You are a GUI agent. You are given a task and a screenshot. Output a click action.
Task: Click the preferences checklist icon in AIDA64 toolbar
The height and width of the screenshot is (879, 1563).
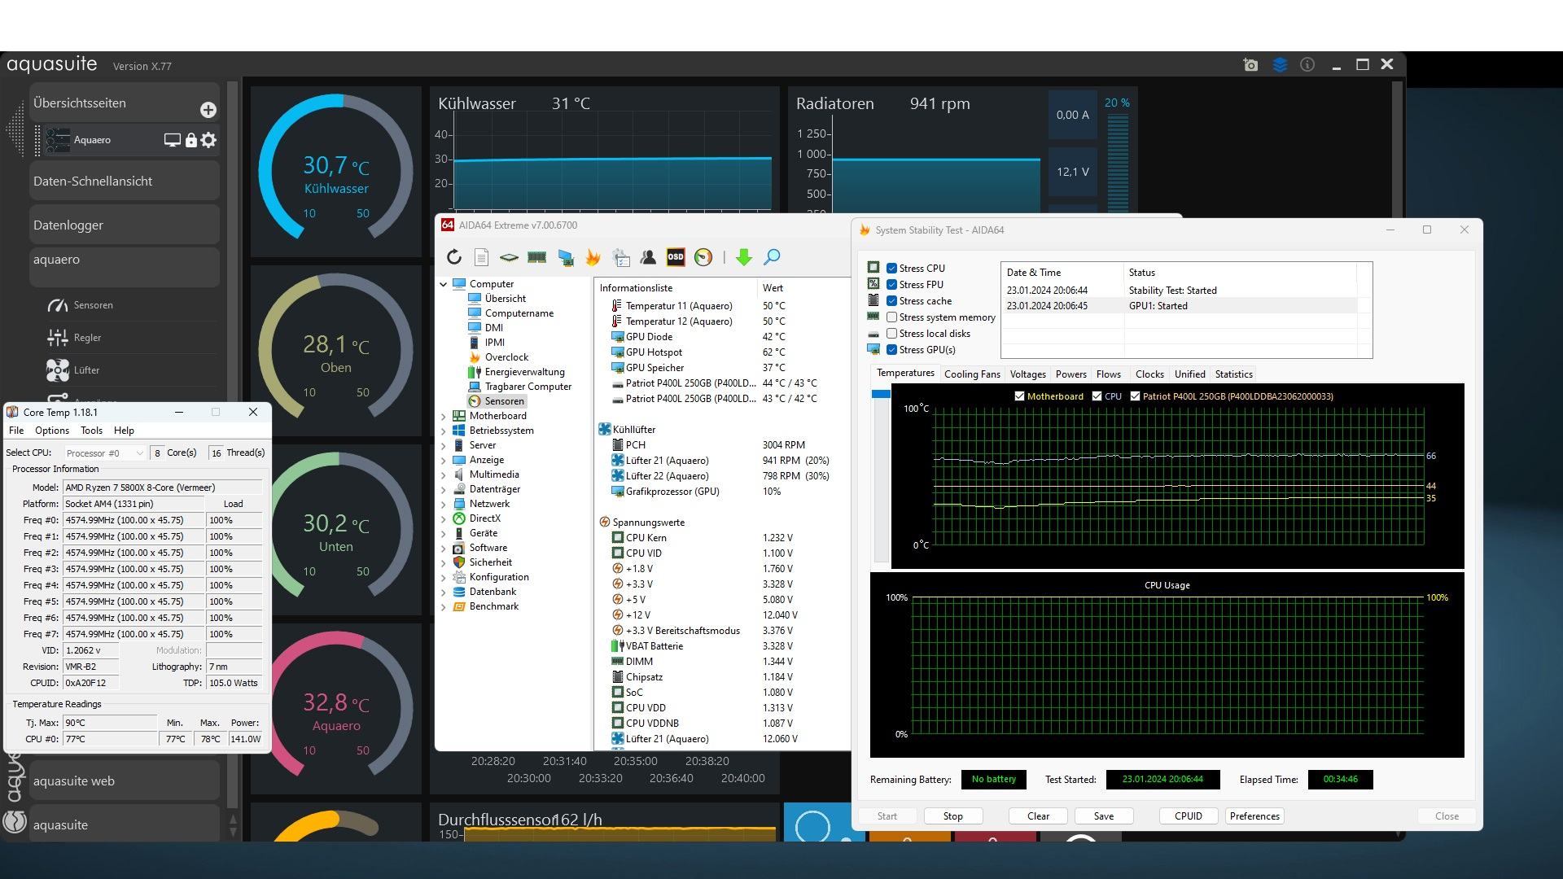[x=621, y=258]
